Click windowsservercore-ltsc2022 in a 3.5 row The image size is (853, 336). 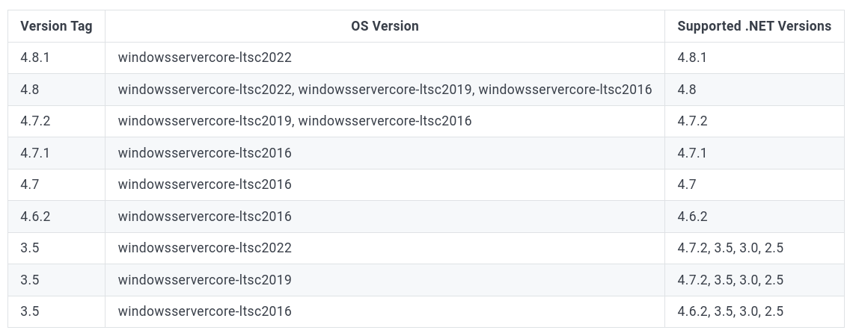coord(204,248)
